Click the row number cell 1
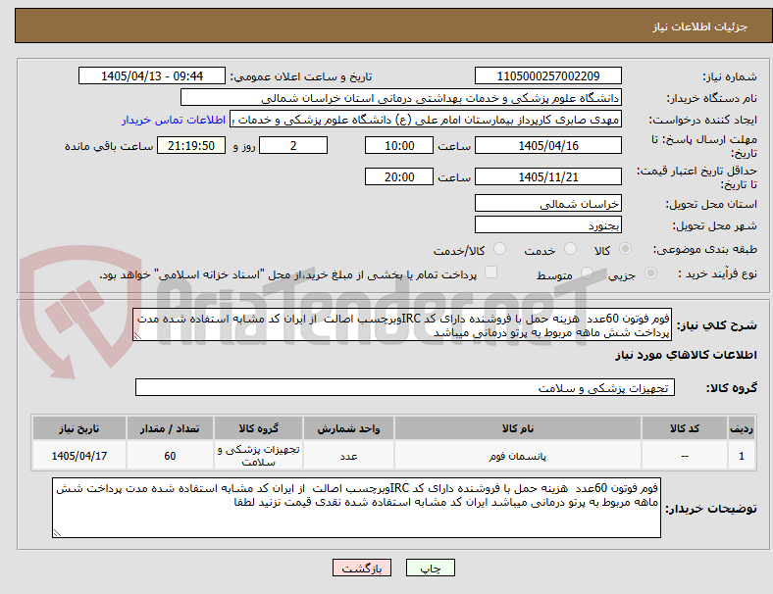 (x=741, y=456)
